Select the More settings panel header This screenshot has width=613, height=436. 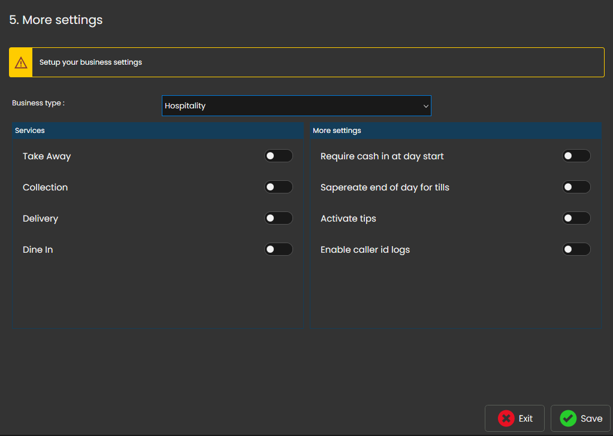click(x=455, y=131)
